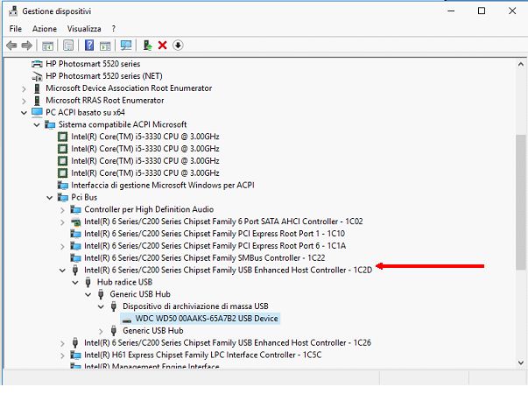Collapse the Hub radice USB node
The width and height of the screenshot is (528, 415).
tap(75, 283)
